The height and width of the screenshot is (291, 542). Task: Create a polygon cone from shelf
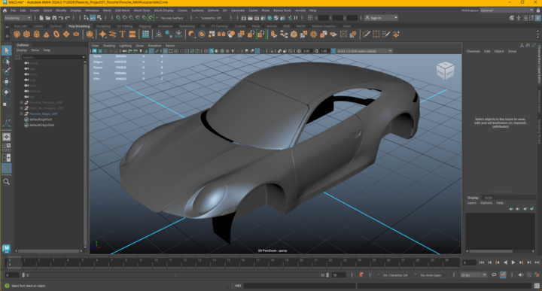coord(47,34)
